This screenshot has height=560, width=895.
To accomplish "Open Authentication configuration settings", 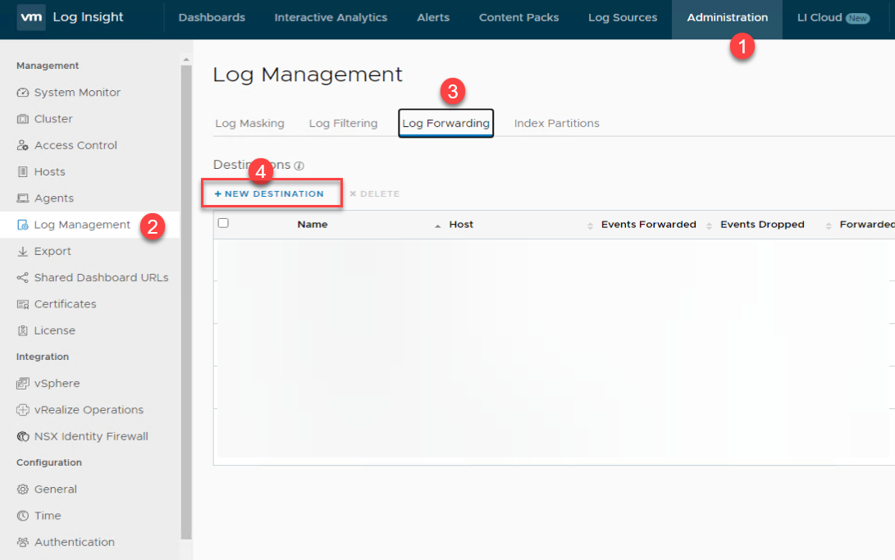I will 74,542.
